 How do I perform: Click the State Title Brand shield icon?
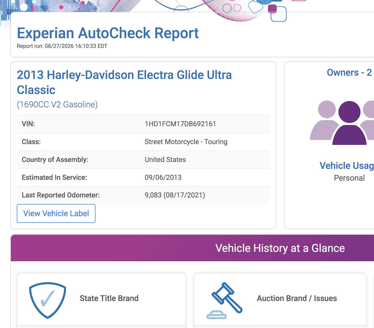[47, 301]
